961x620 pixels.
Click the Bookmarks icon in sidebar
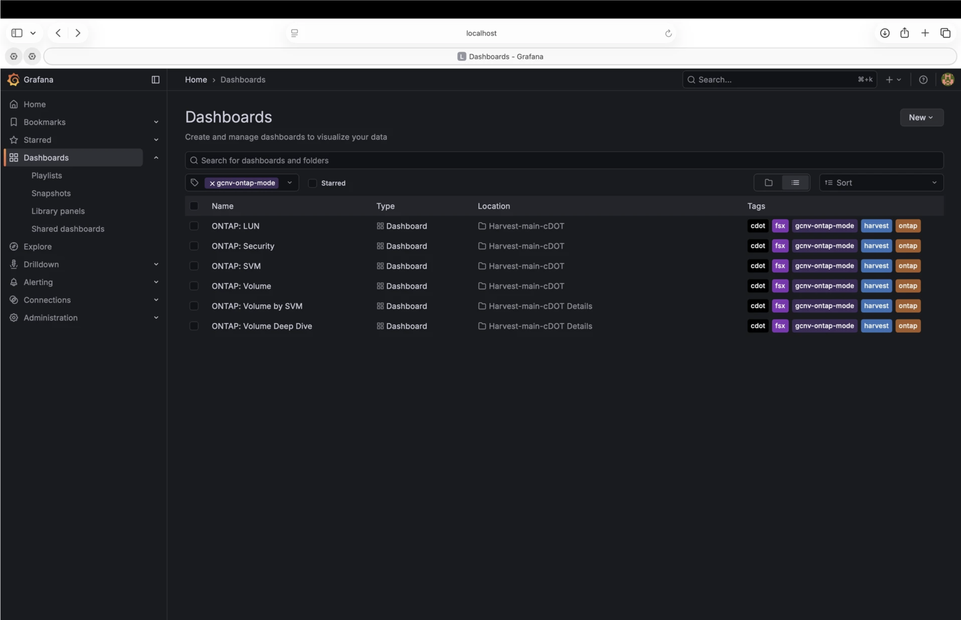click(14, 122)
